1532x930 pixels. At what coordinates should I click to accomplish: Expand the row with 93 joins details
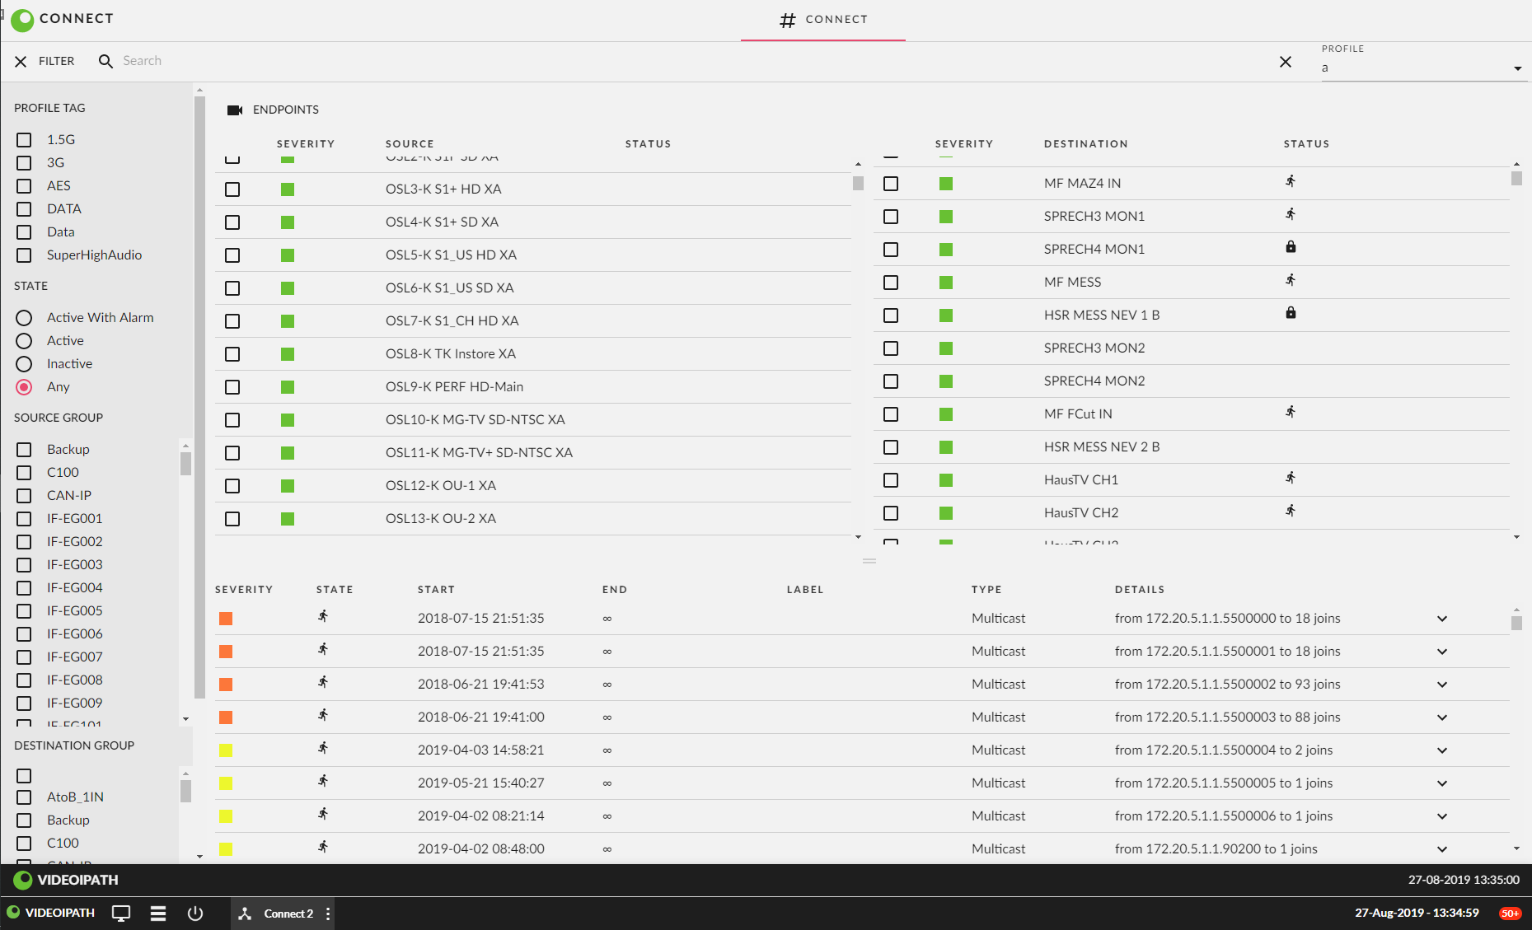(x=1441, y=685)
